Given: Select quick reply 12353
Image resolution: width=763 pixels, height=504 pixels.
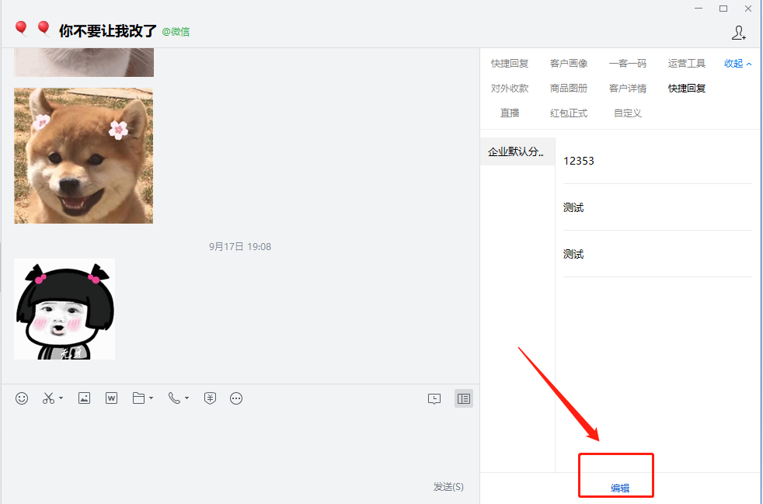Looking at the screenshot, I should [x=657, y=161].
